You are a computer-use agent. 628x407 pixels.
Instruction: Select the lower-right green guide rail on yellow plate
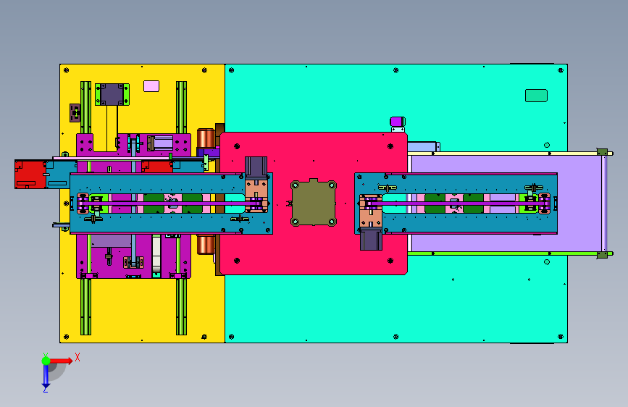pos(181,306)
